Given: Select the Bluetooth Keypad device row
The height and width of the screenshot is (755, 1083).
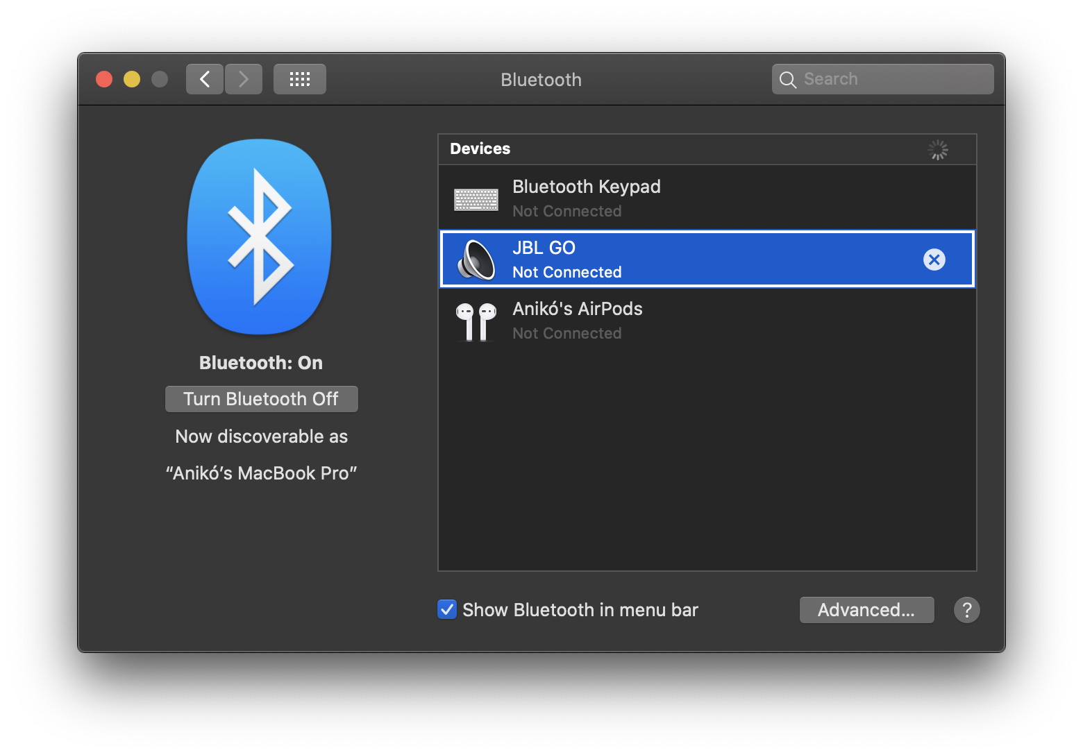Looking at the screenshot, I should 707,198.
